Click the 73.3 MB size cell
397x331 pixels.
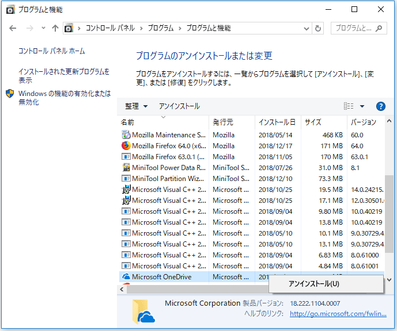331,179
